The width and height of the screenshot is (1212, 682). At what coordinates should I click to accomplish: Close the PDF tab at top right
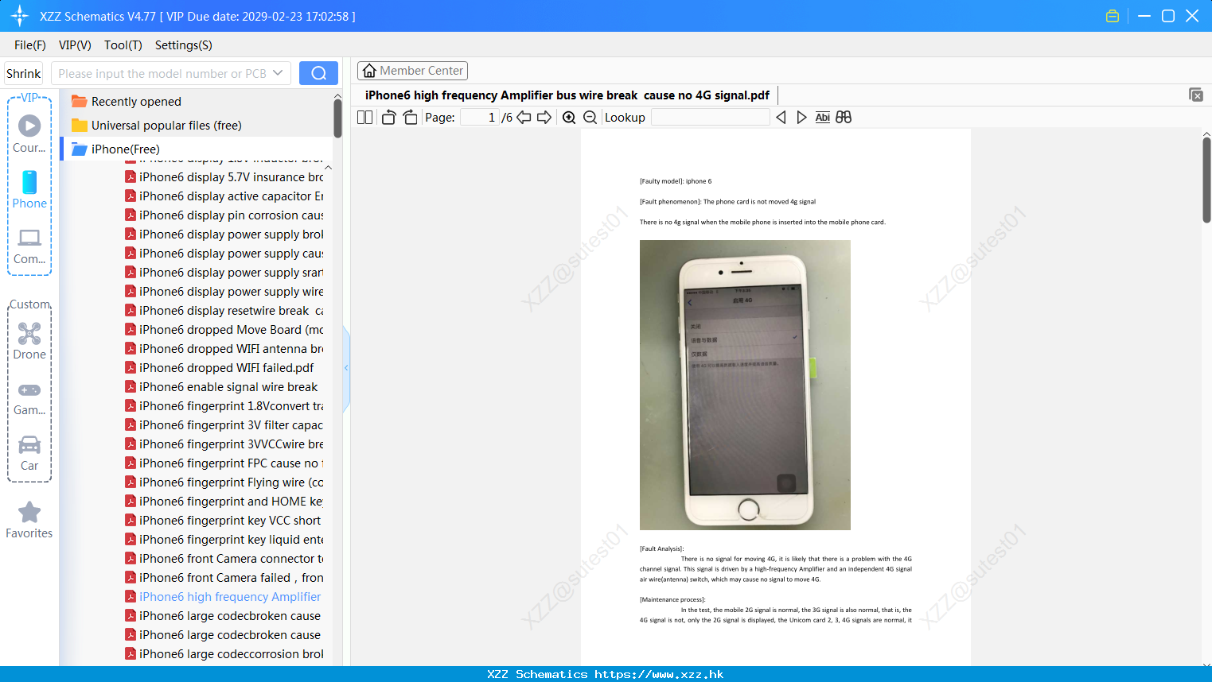click(x=1195, y=95)
